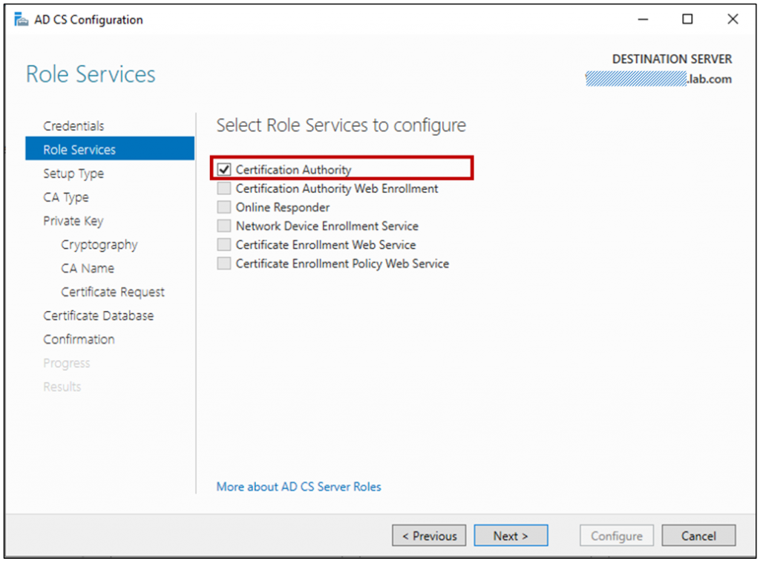
Task: Minimize the AD CS Configuration window
Action: point(643,19)
